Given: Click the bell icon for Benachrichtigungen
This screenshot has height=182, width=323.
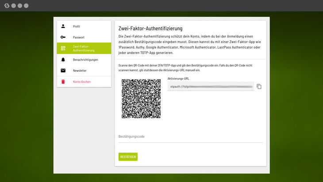Looking at the screenshot, I should [63, 59].
